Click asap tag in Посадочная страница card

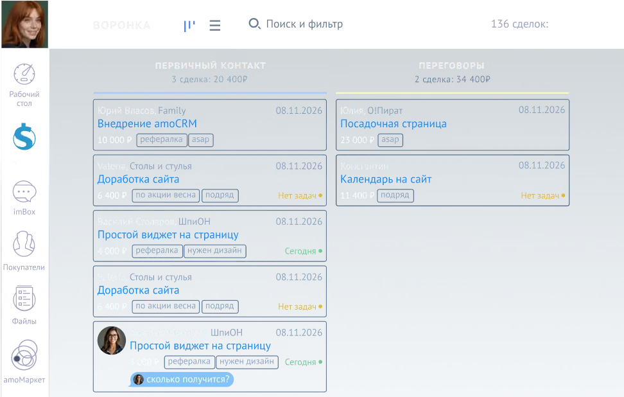[x=390, y=140]
